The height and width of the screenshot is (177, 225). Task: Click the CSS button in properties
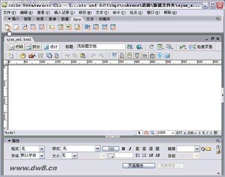pos(111,149)
